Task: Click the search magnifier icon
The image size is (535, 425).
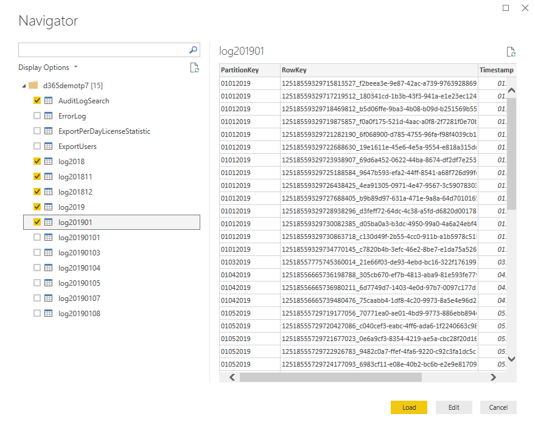Action: 193,50
